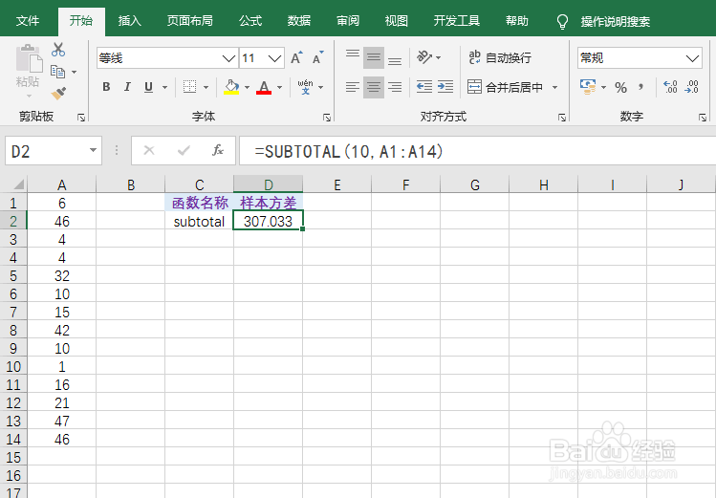Toggle Bold formatting
Viewport: 716px width, 498px height.
coord(106,87)
